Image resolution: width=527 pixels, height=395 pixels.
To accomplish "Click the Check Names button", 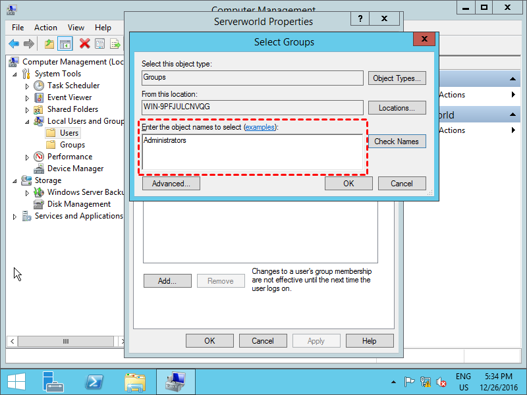I will [397, 142].
